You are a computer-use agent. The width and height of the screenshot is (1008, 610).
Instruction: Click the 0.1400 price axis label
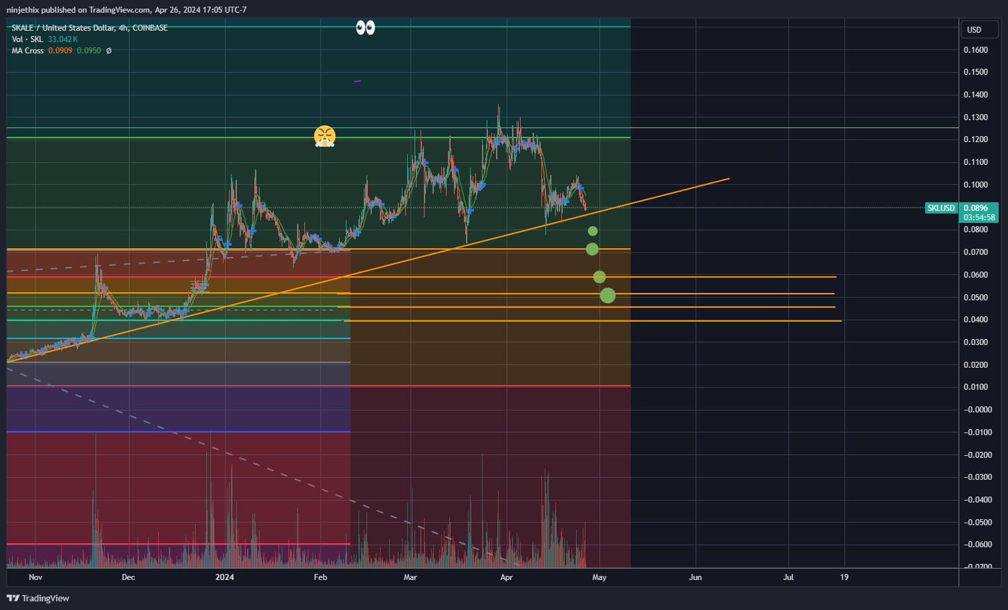976,95
